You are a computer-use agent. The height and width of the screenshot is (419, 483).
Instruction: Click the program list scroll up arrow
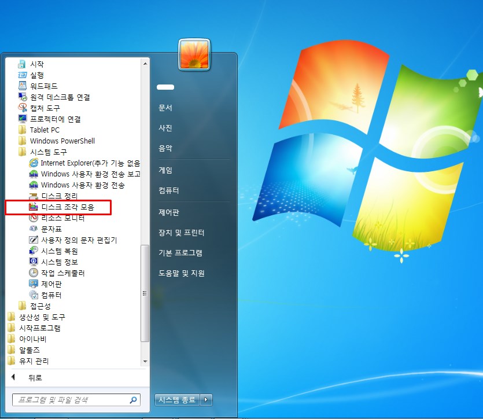[x=145, y=64]
